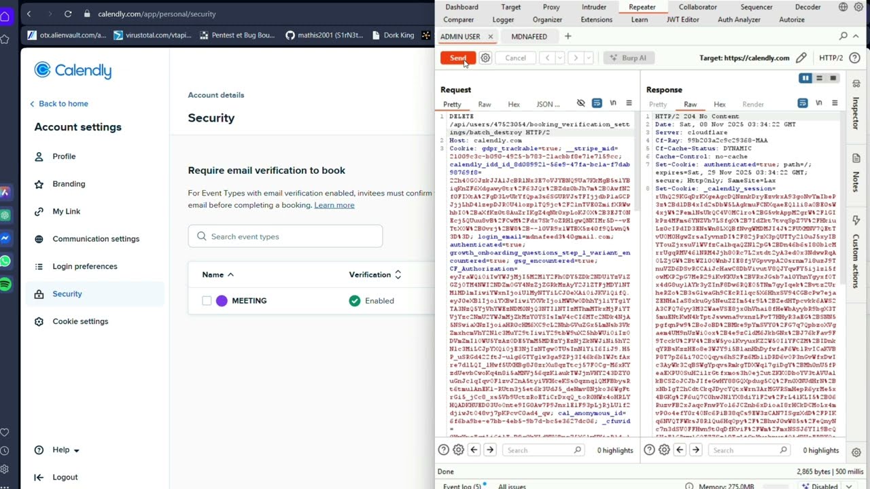Select side-by-side request/response layout

805,78
